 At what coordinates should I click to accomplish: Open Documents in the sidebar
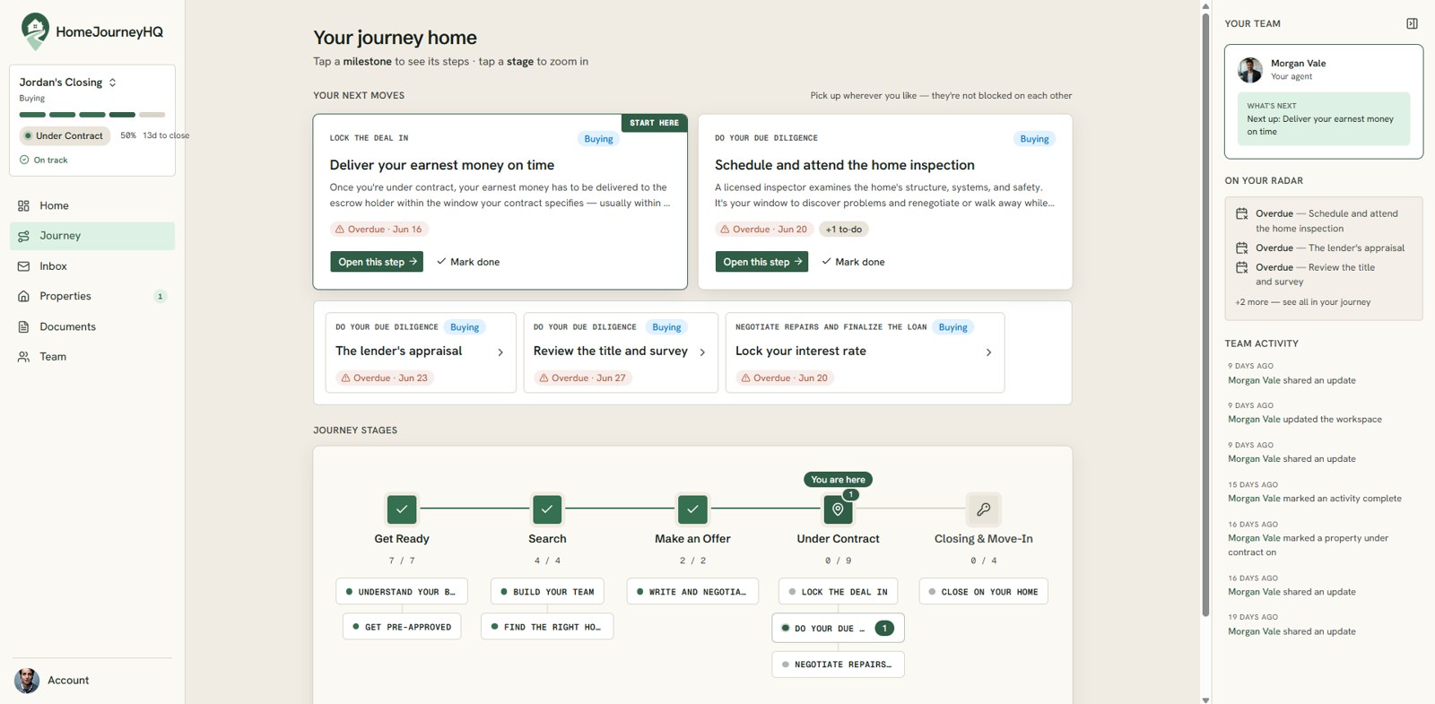(x=92, y=326)
